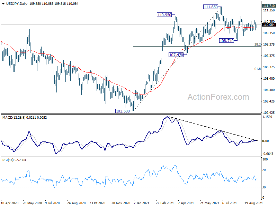The width and height of the screenshot is (277, 207).
Task: Select the 108.375 price axis value
Action: click(269, 45)
